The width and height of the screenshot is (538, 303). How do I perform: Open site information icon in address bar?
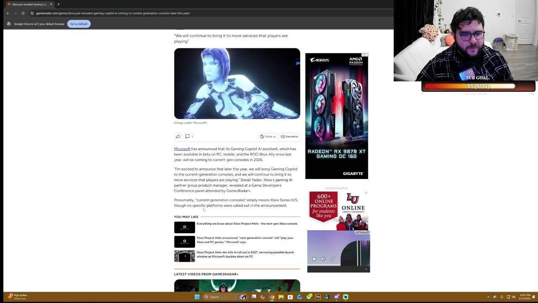tap(32, 13)
